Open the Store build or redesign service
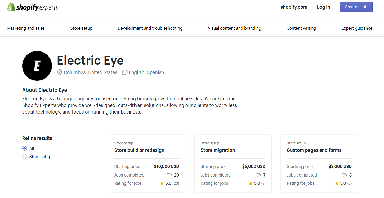This screenshot has height=198, width=384. click(139, 150)
